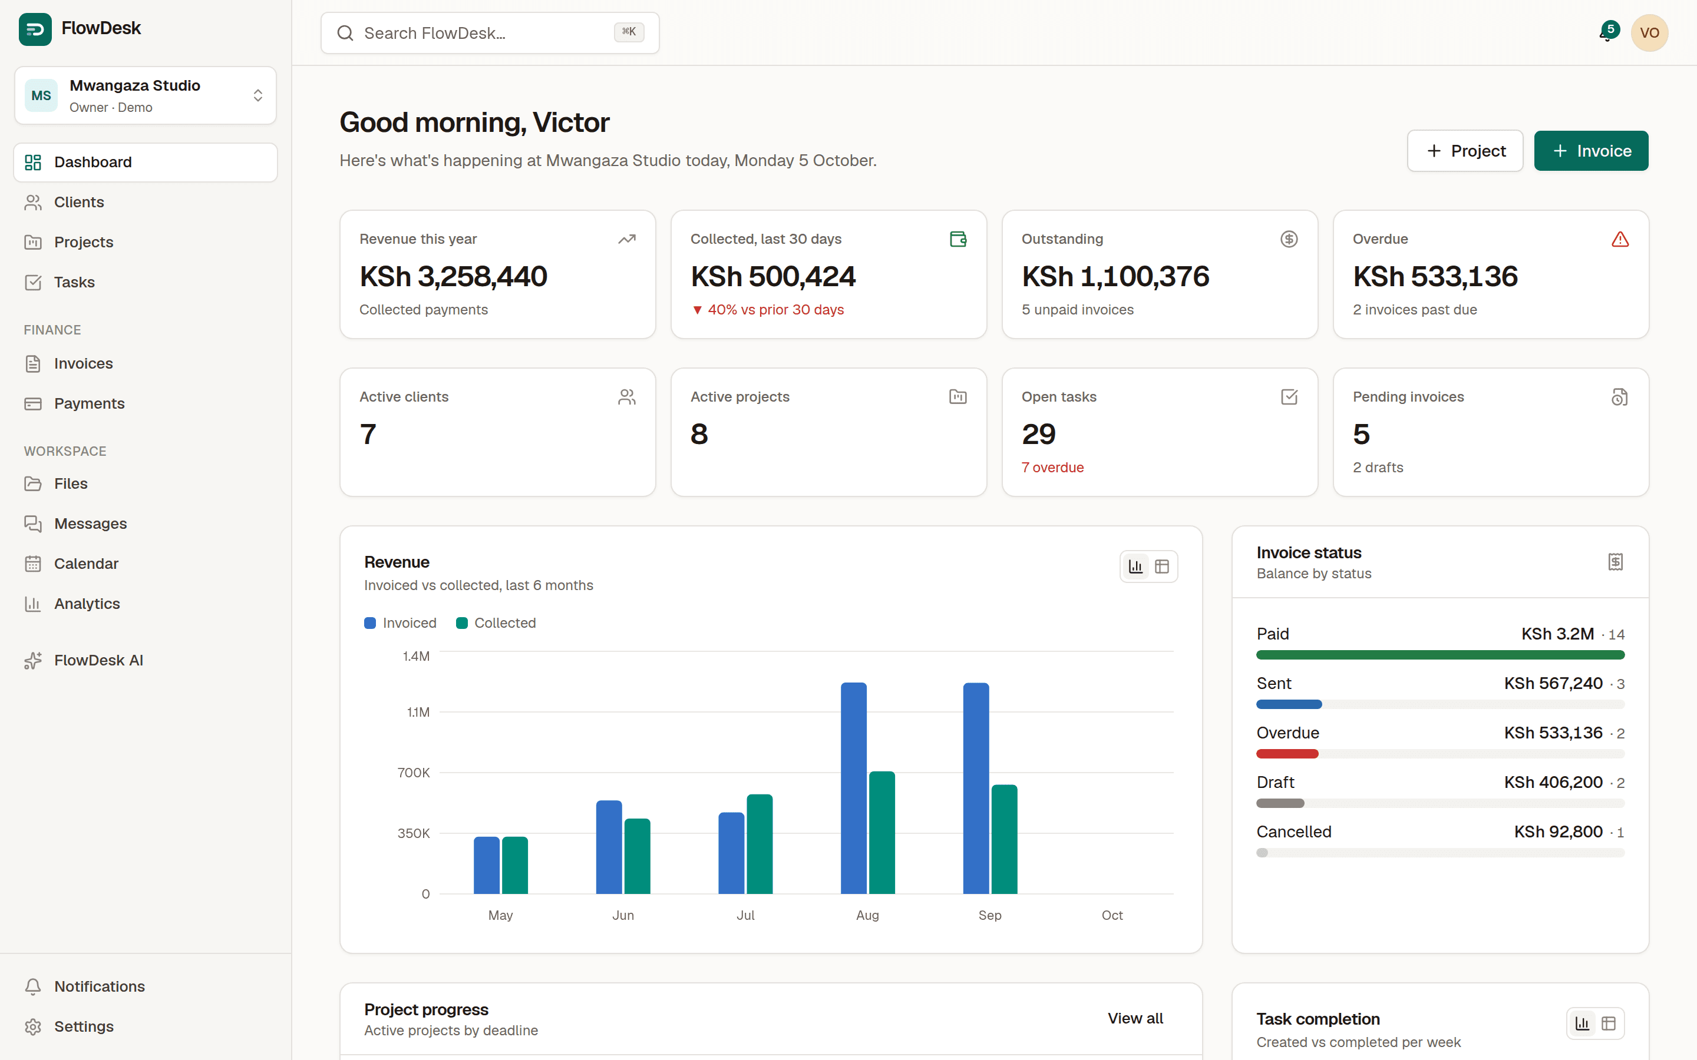1697x1060 pixels.
Task: Open Tasks in the sidebar
Action: tap(145, 283)
